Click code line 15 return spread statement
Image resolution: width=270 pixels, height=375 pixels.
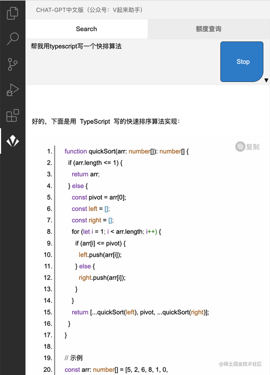(141, 312)
